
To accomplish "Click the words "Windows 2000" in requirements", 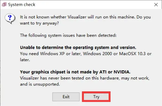I will [x=97, y=54].
